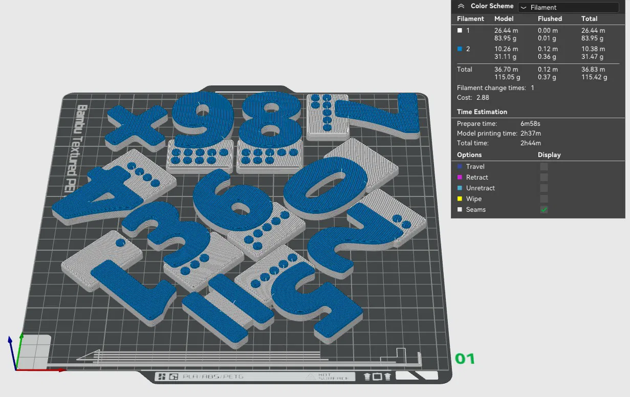Enable the Unretract display checkbox
This screenshot has height=397, width=630.
click(x=544, y=188)
